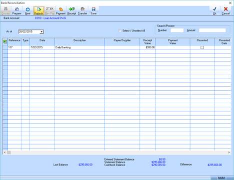
Task: Click the Presented column header
Action: [x=202, y=41]
